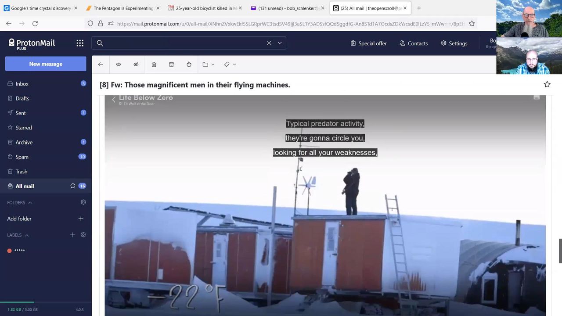Expand the Move to folder dropdown
Image resolution: width=562 pixels, height=316 pixels.
click(208, 65)
